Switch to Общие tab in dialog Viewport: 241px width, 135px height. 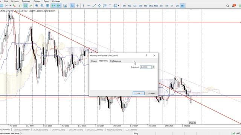(94, 61)
